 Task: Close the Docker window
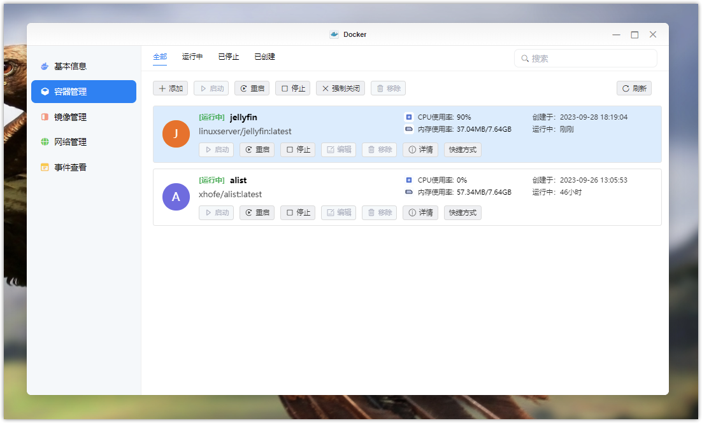pos(653,34)
